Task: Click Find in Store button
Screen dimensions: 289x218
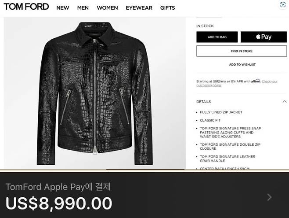Action: click(x=242, y=51)
